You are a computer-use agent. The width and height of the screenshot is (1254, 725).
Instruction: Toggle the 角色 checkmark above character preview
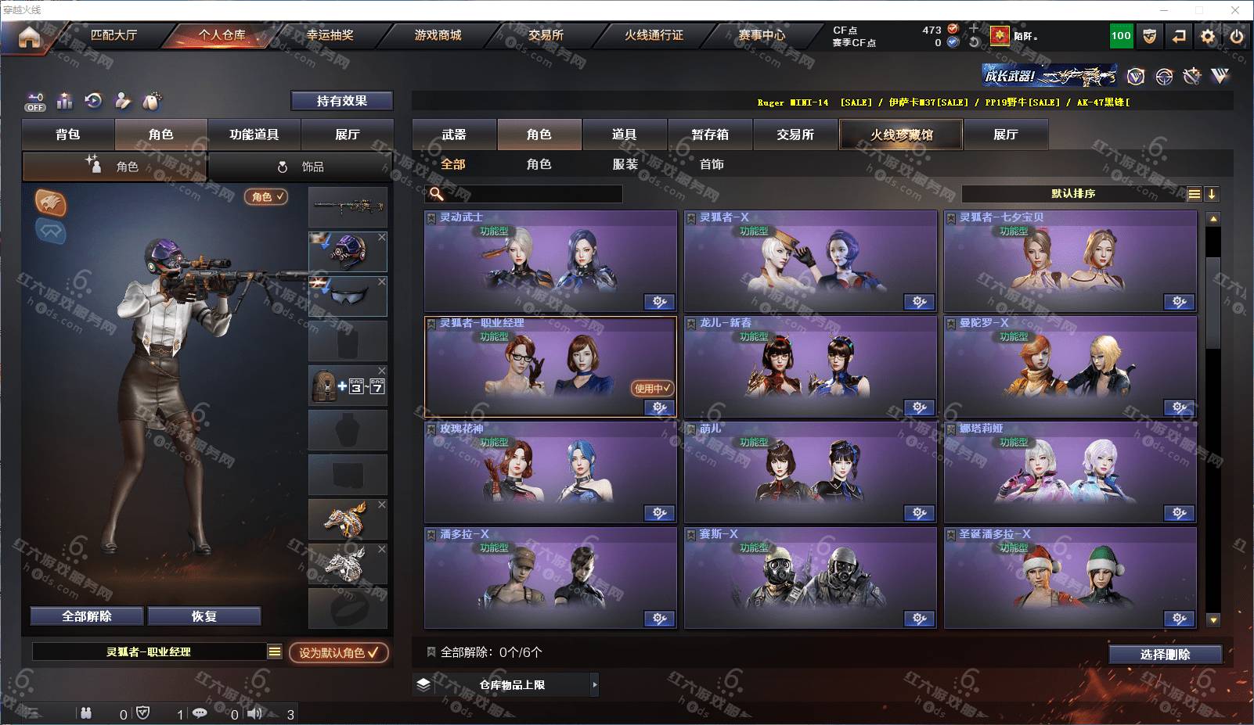pyautogui.click(x=266, y=196)
